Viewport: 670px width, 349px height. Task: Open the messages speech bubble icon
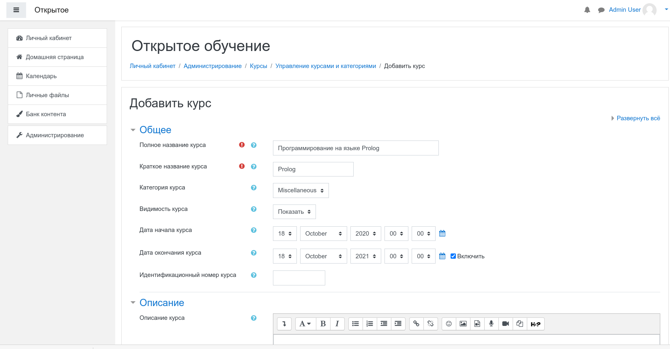[x=601, y=10]
